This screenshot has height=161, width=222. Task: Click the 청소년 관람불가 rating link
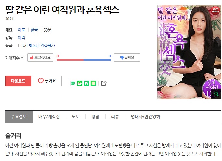tap(42, 46)
